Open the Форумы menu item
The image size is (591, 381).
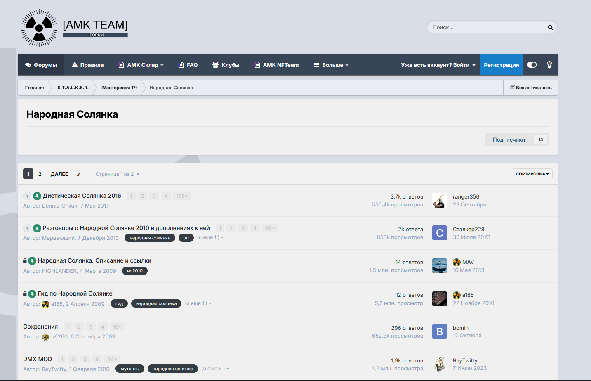41,65
